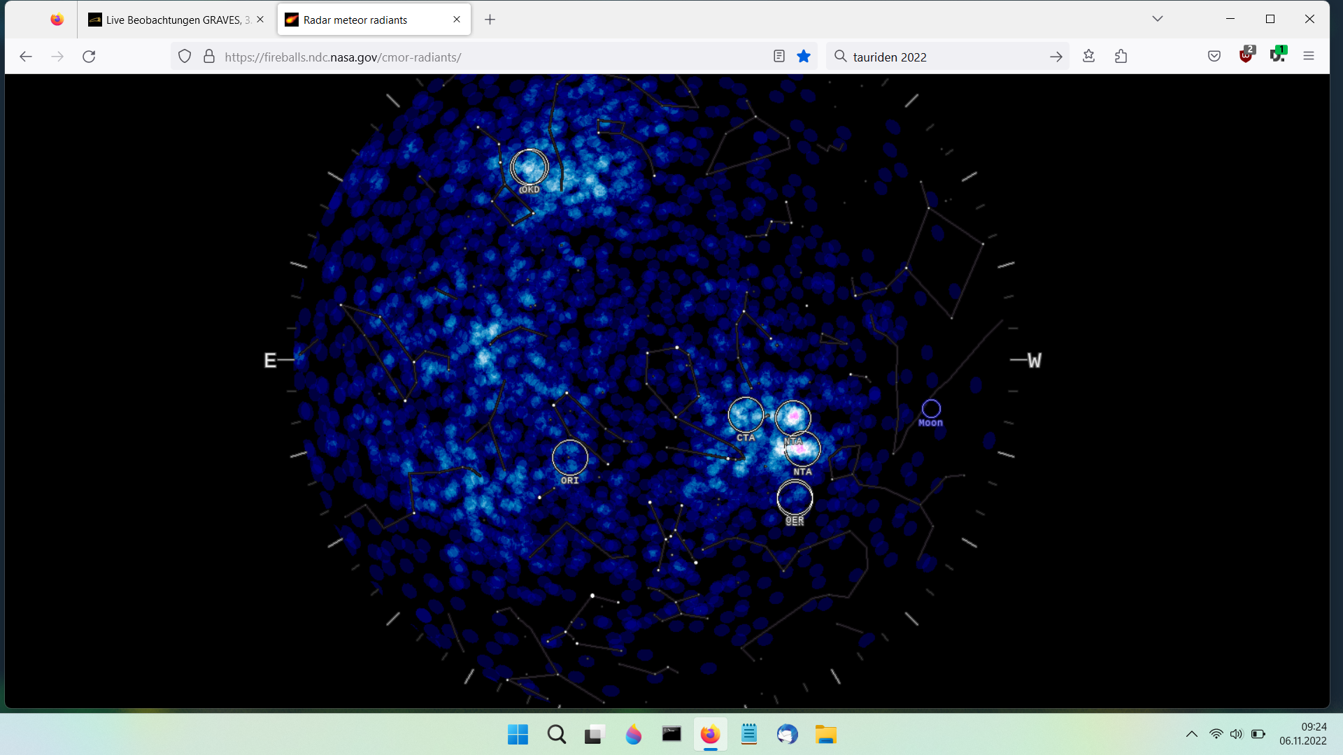The image size is (1343, 755).
Task: Maximize the Firefox window
Action: [x=1270, y=19]
